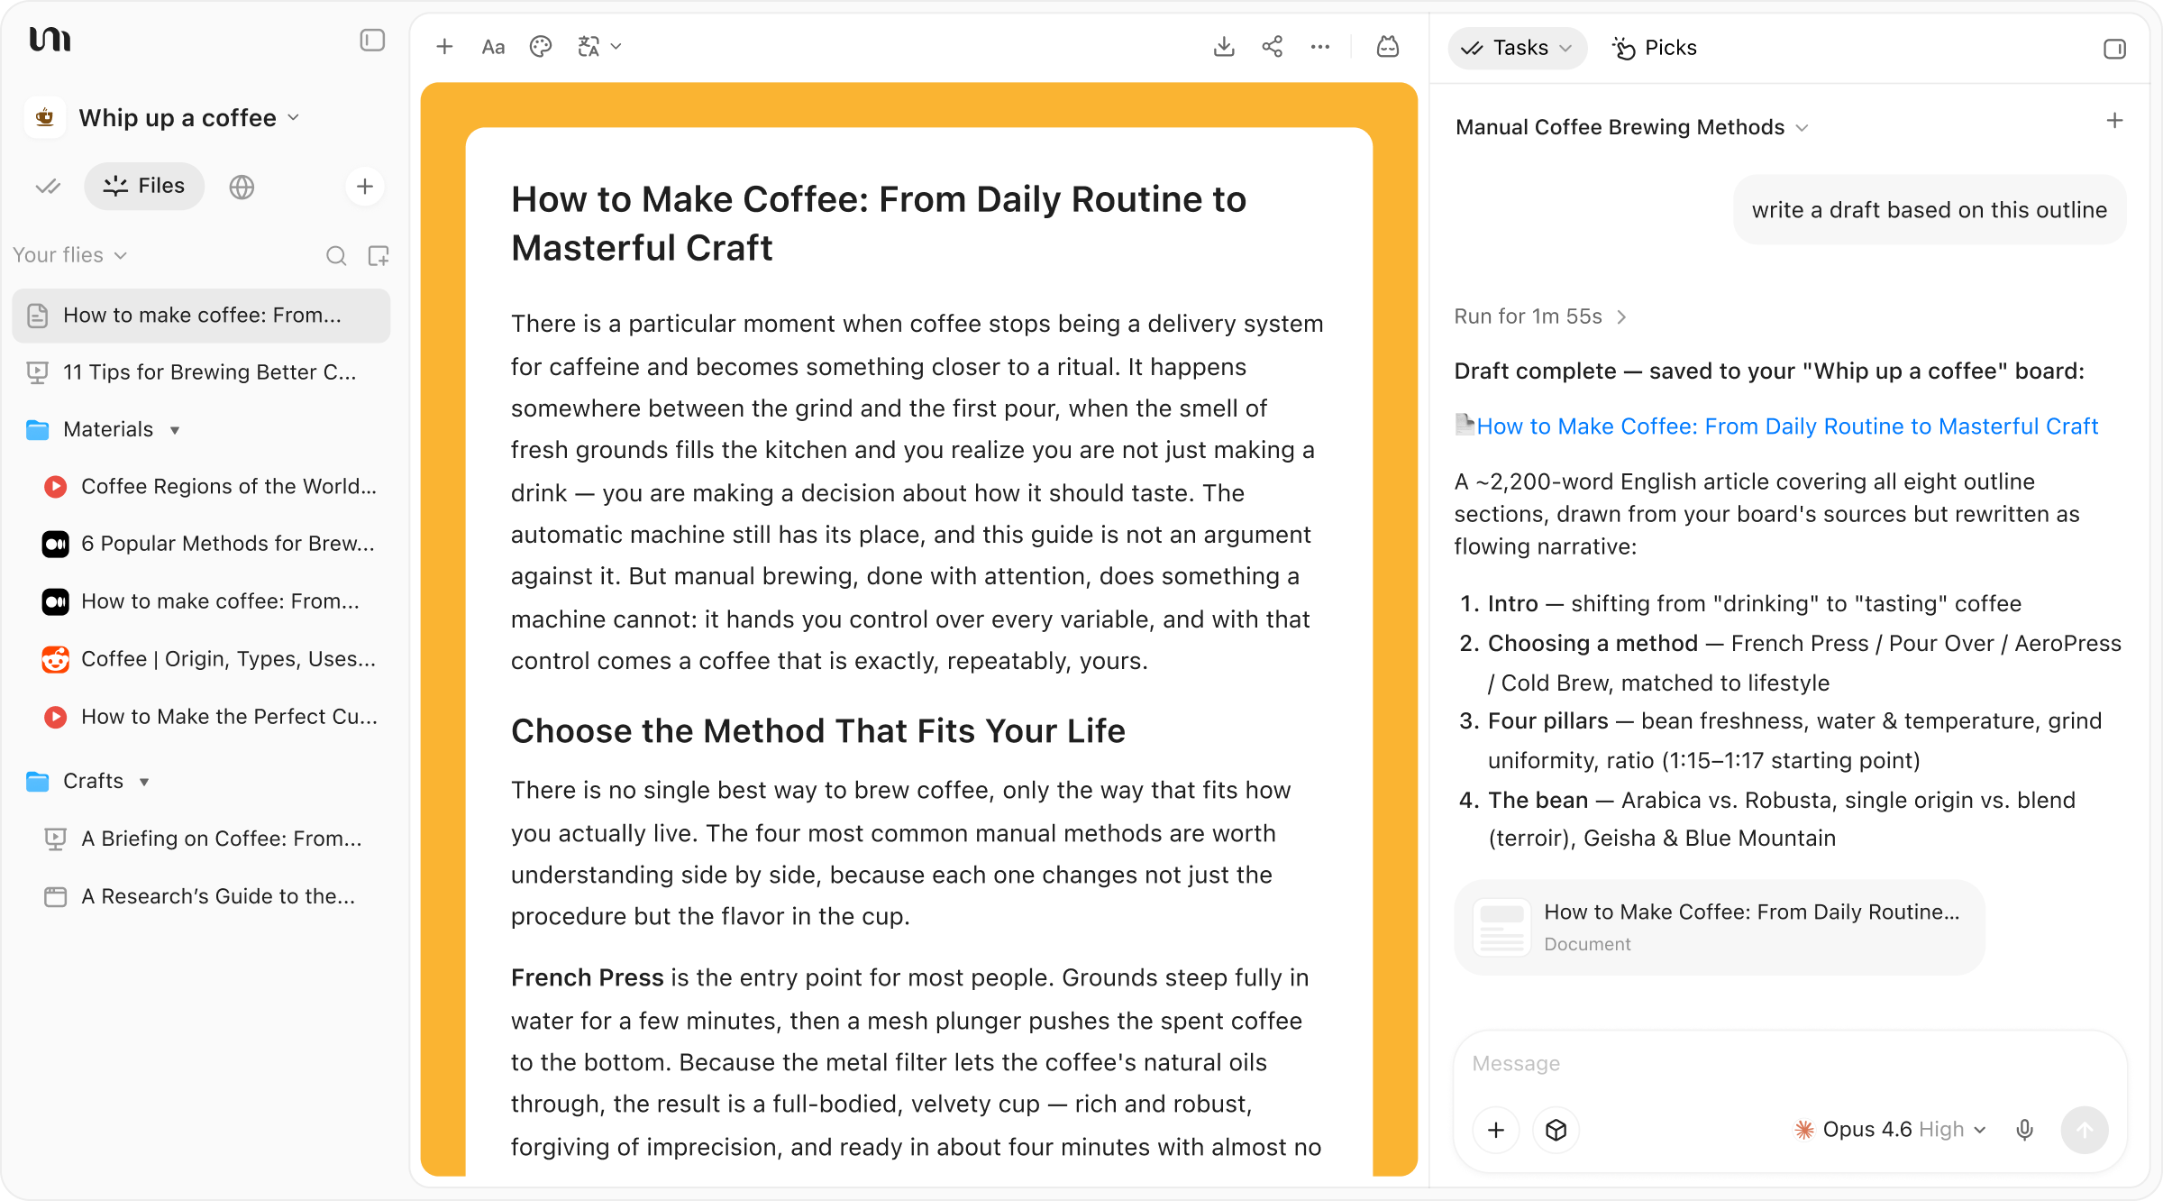Screen dimensions: 2163x1201
Task: Select the Crafts folder icon
Action: (x=38, y=781)
